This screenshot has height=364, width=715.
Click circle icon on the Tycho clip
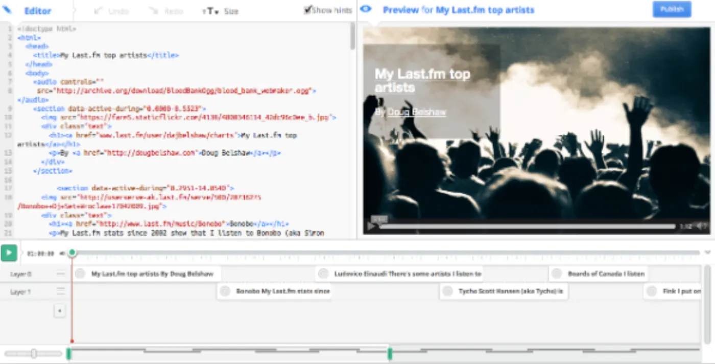click(x=447, y=291)
